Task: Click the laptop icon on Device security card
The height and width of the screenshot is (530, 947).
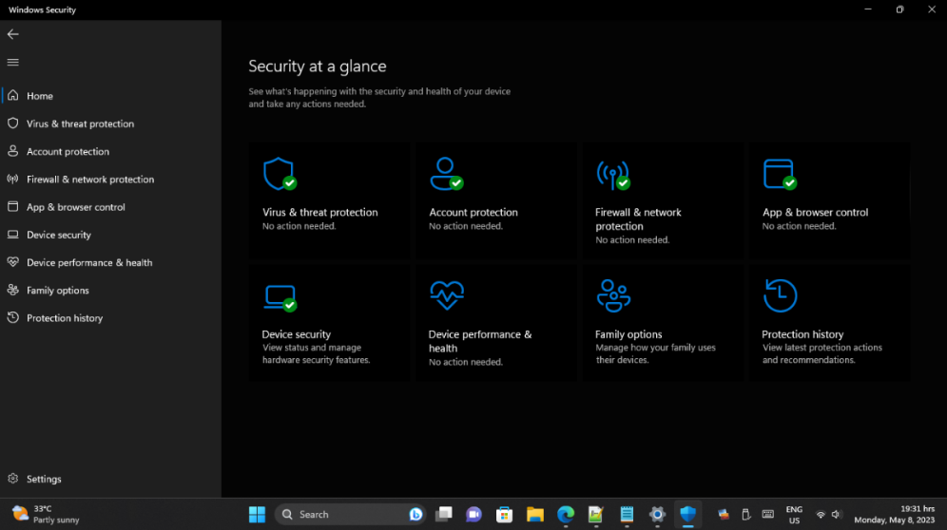Action: 280,298
